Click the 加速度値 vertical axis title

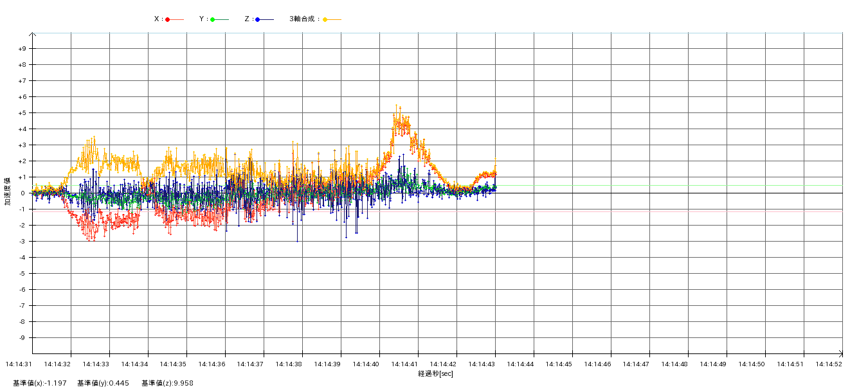(x=8, y=191)
